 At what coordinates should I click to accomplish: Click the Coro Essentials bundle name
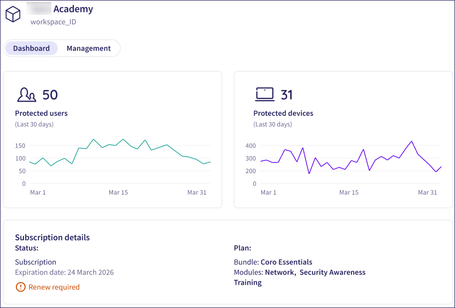point(287,262)
